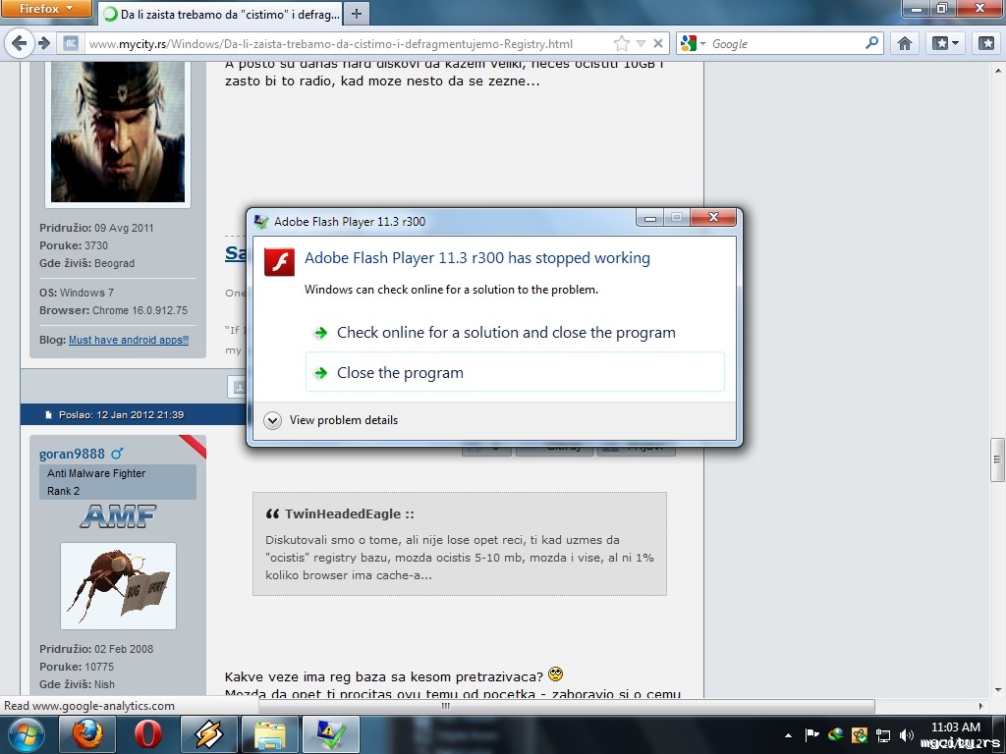
Task: Click the rightmost bookmarks star toolbar icon
Action: [986, 43]
